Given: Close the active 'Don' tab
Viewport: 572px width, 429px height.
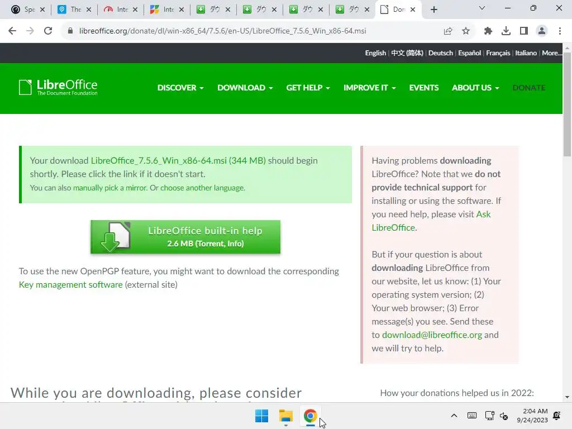Looking at the screenshot, I should point(413,9).
